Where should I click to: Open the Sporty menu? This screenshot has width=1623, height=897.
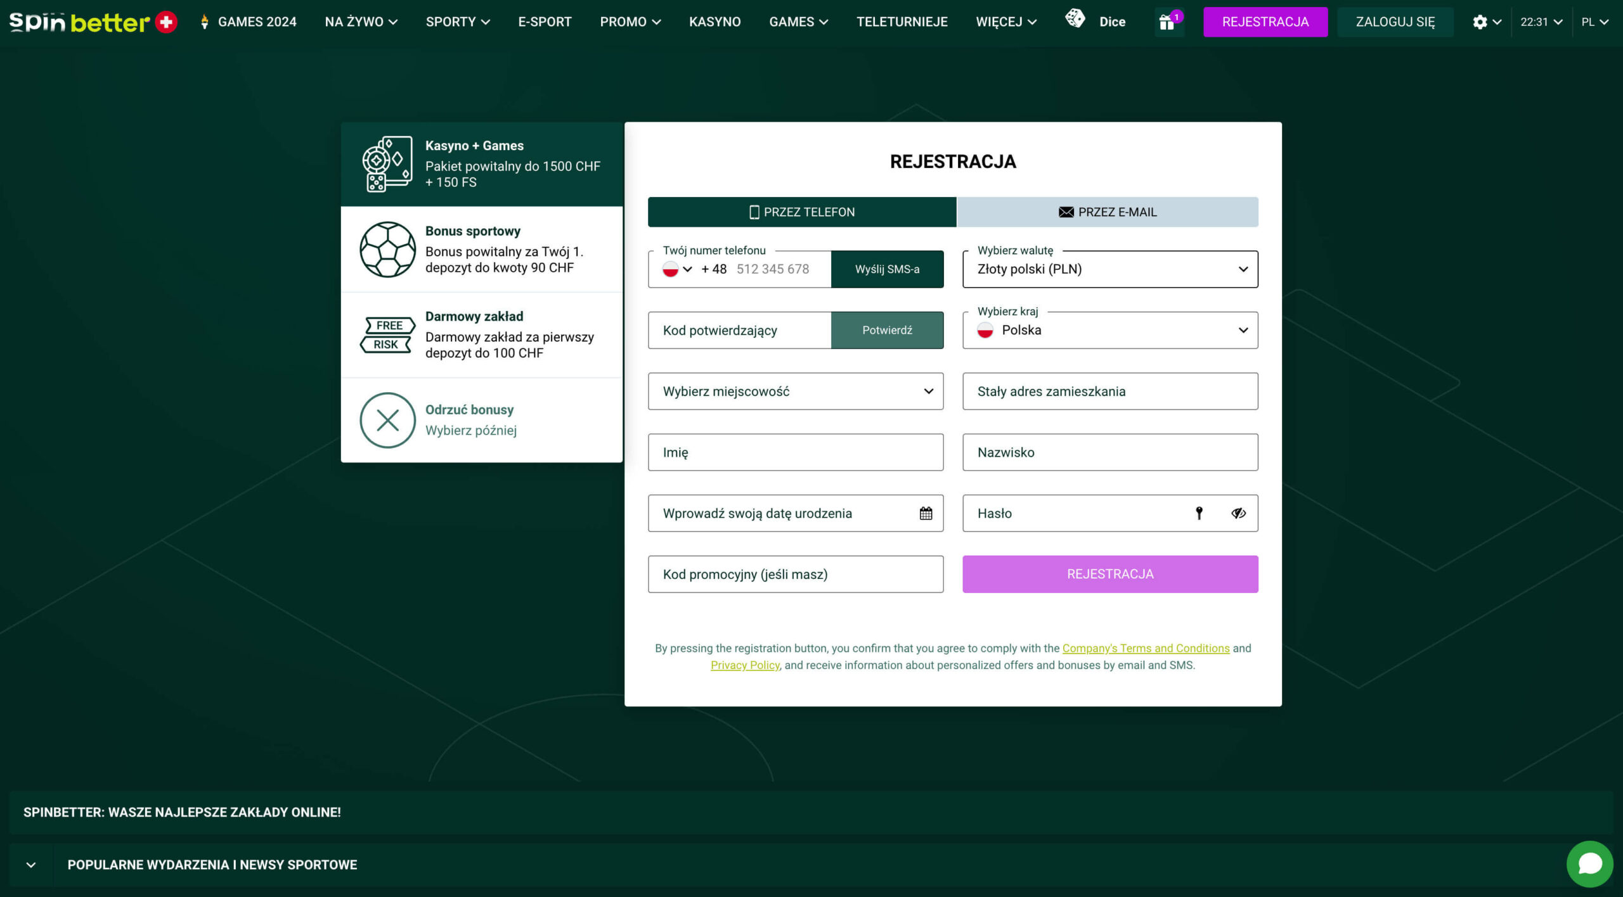click(x=457, y=22)
